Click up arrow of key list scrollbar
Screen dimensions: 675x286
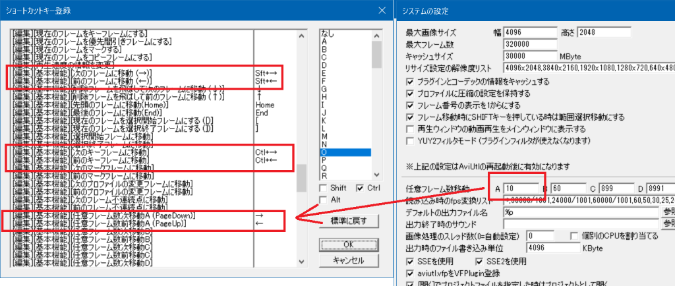click(376, 36)
